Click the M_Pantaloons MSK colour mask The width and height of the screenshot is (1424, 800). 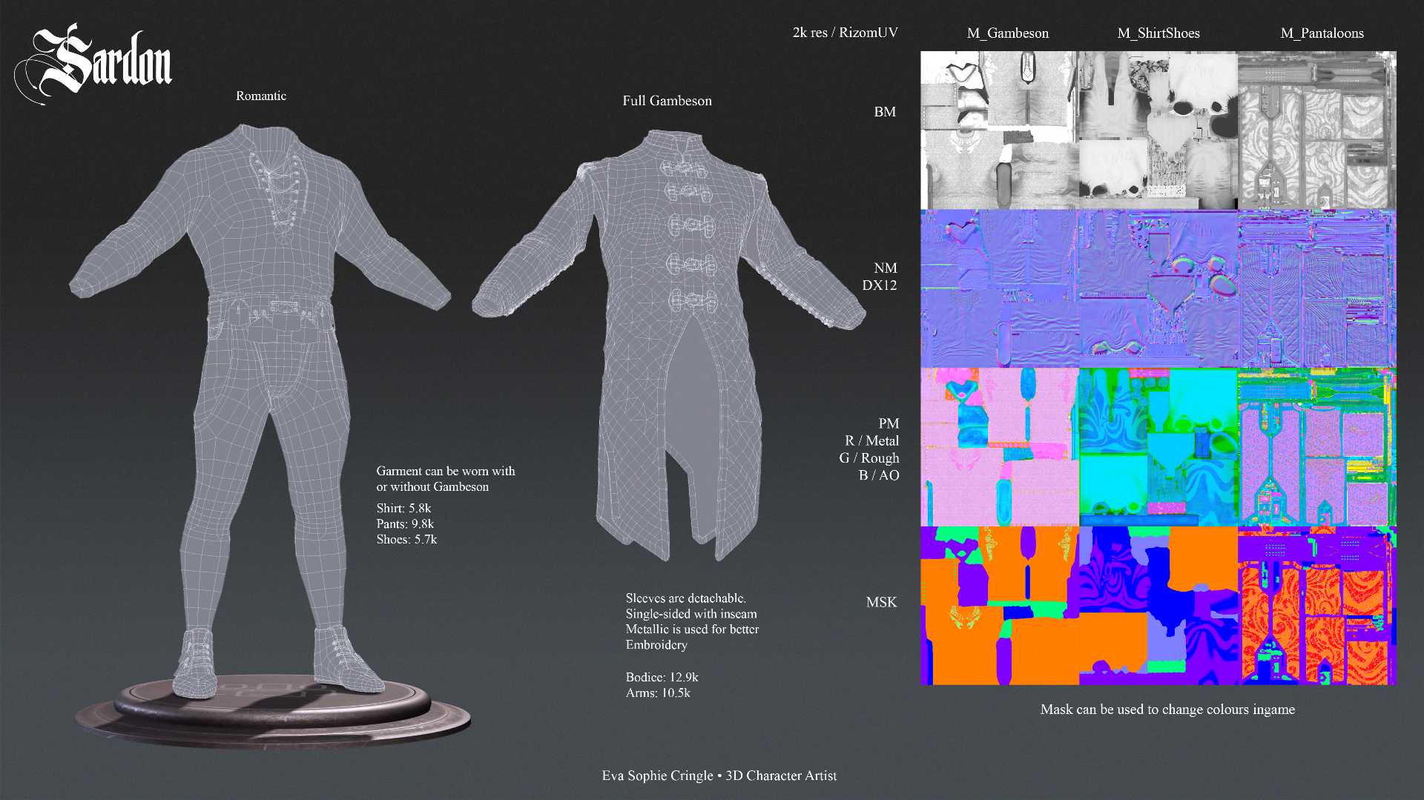coord(1316,605)
